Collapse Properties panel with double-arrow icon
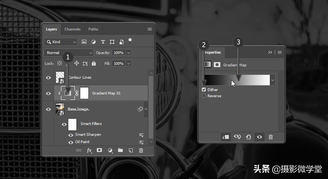The height and width of the screenshot is (179, 328). [x=270, y=52]
